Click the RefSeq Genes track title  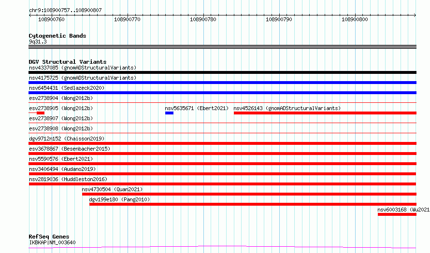point(49,237)
